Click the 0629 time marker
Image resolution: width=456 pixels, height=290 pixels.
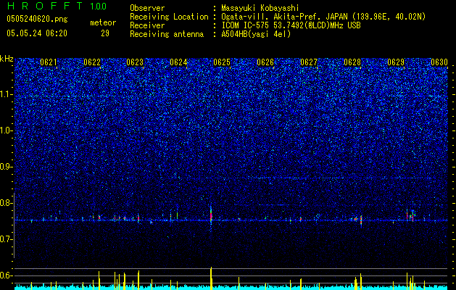(396, 62)
